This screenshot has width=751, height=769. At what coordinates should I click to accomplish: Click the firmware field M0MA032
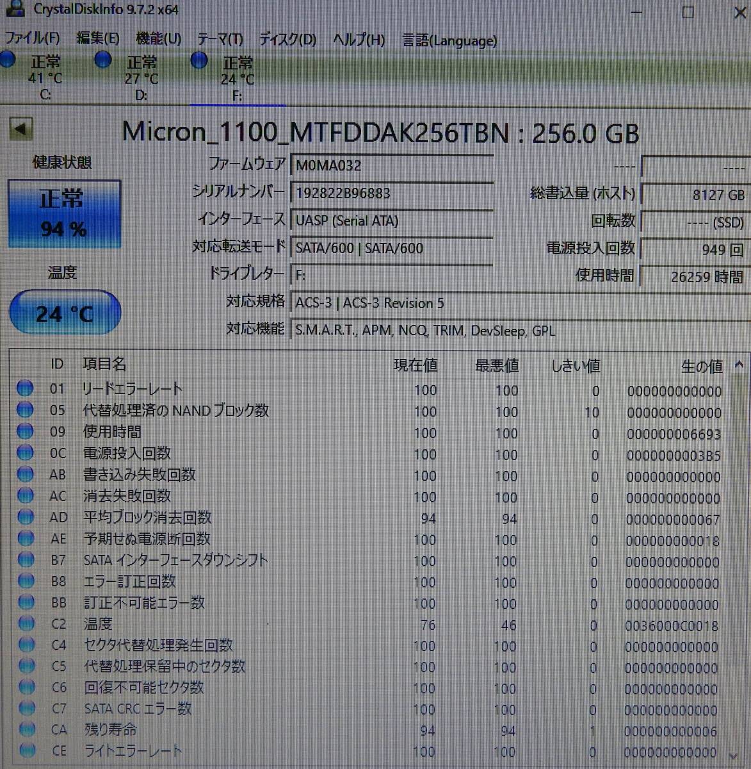391,165
